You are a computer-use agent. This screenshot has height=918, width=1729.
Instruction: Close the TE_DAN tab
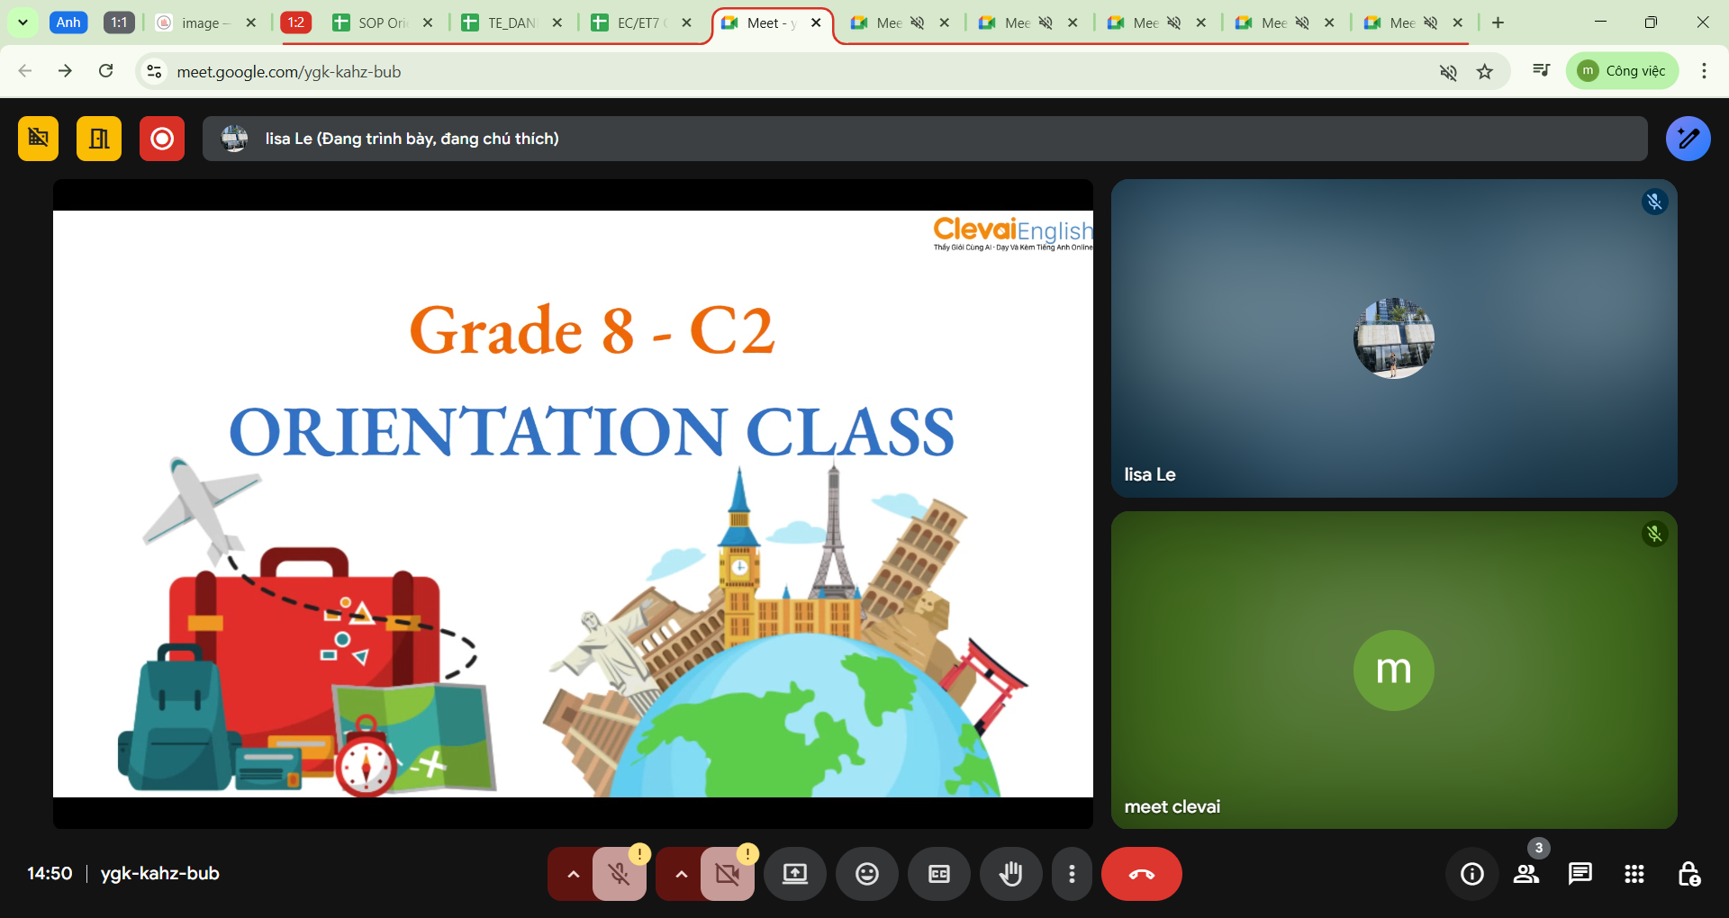[557, 22]
